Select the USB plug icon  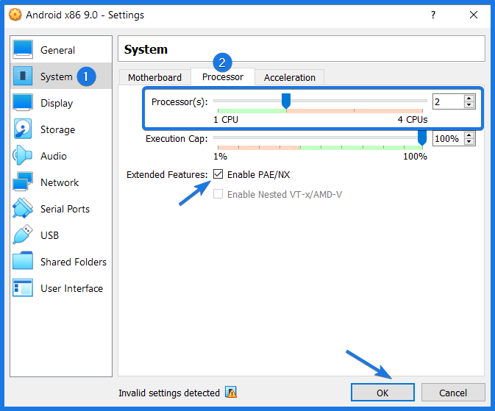coord(22,235)
